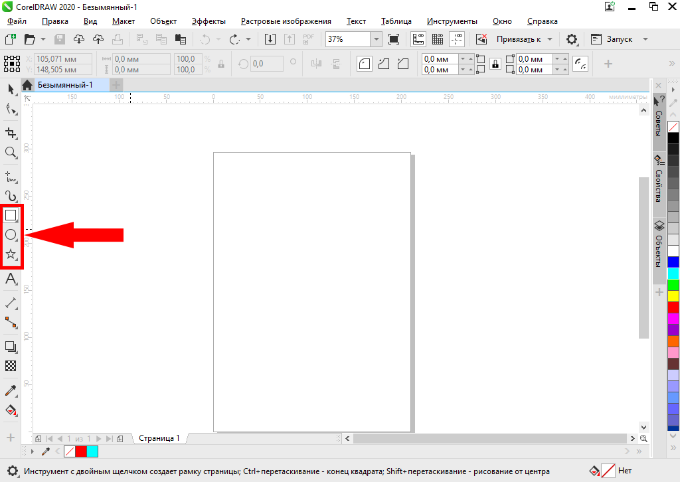680x482 pixels.
Task: Select the Rectangle tool
Action: pos(11,215)
